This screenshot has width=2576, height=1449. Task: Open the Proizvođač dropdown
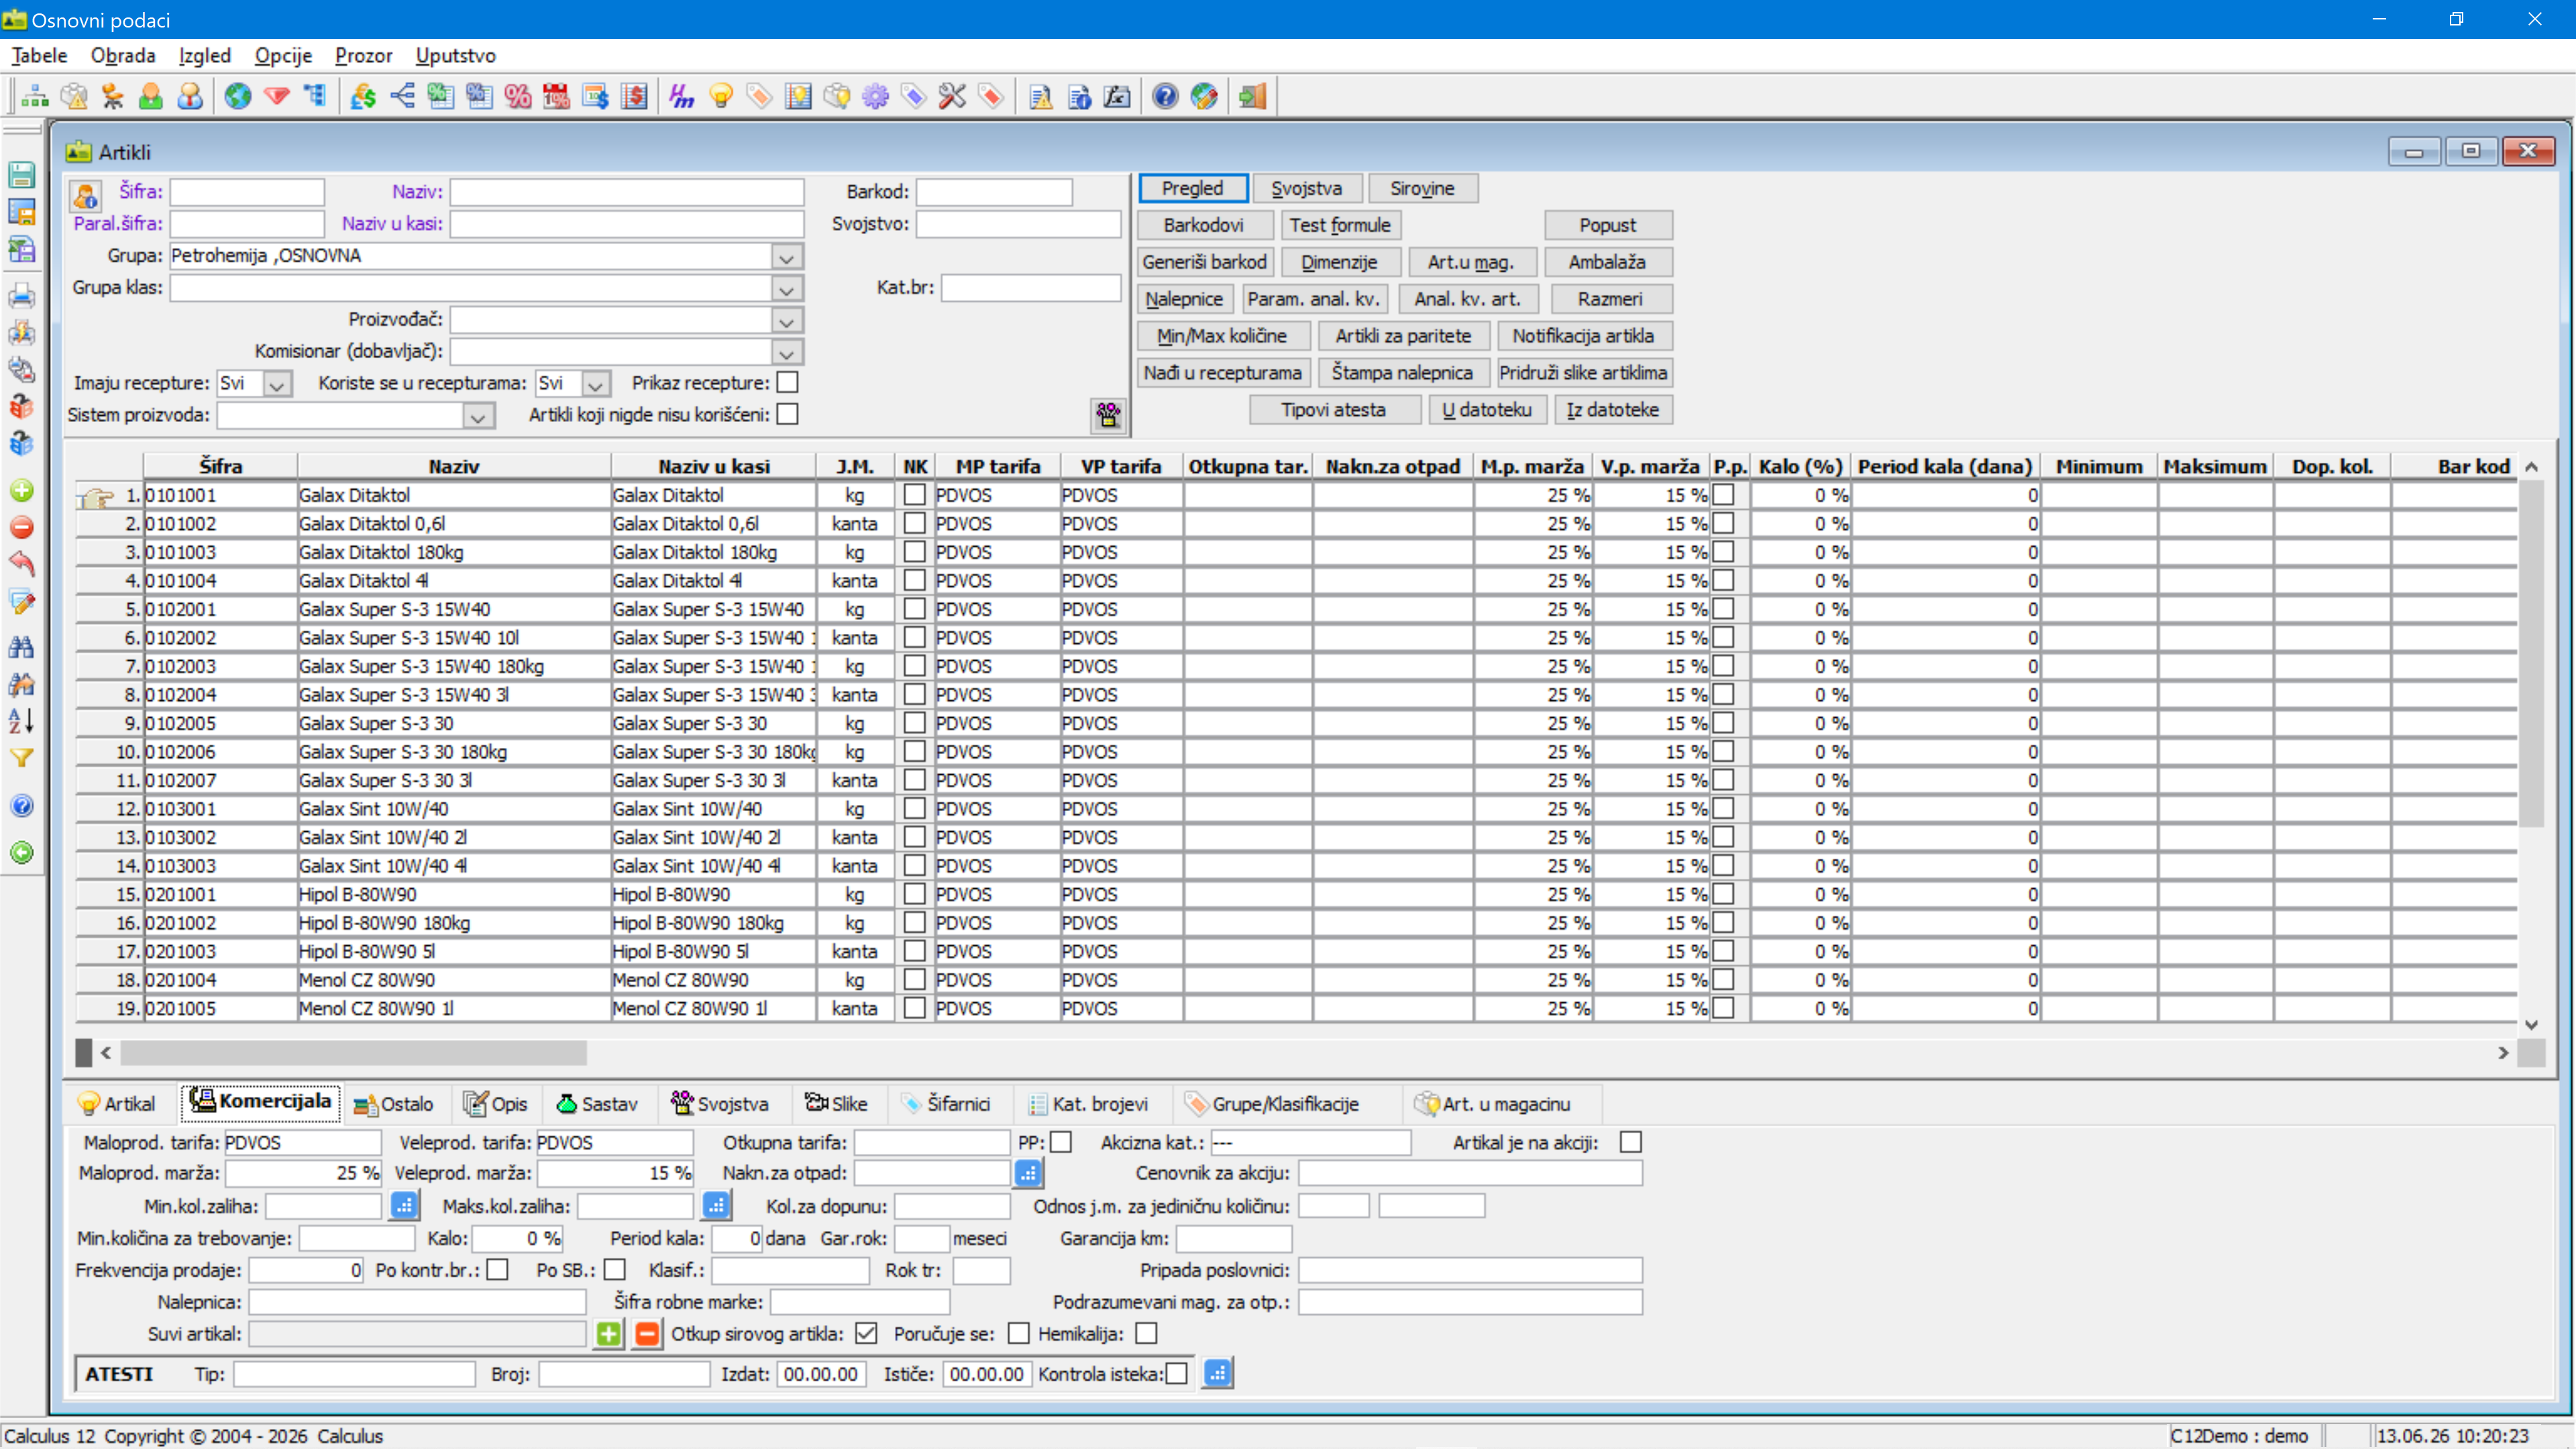(787, 321)
